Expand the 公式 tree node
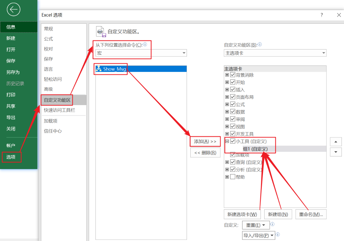Image resolution: width=344 pixels, height=241 pixels. (227, 105)
